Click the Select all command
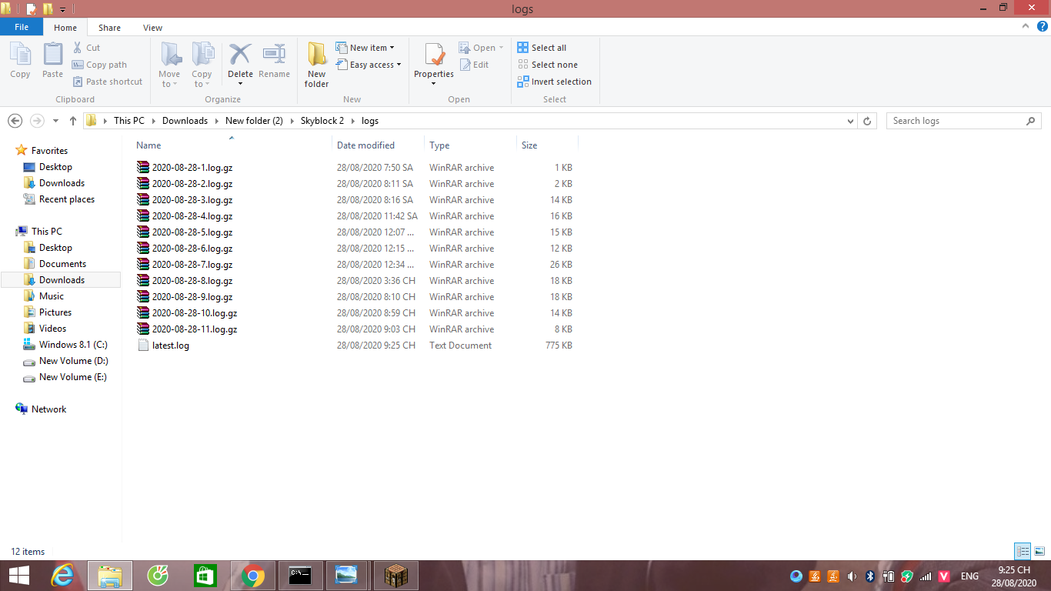The height and width of the screenshot is (591, 1051). coord(542,48)
